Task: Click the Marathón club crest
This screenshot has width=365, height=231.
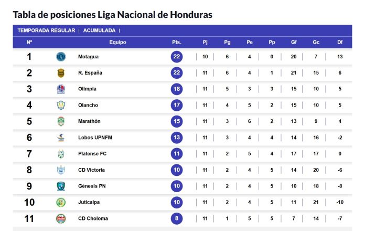Action: [61, 121]
